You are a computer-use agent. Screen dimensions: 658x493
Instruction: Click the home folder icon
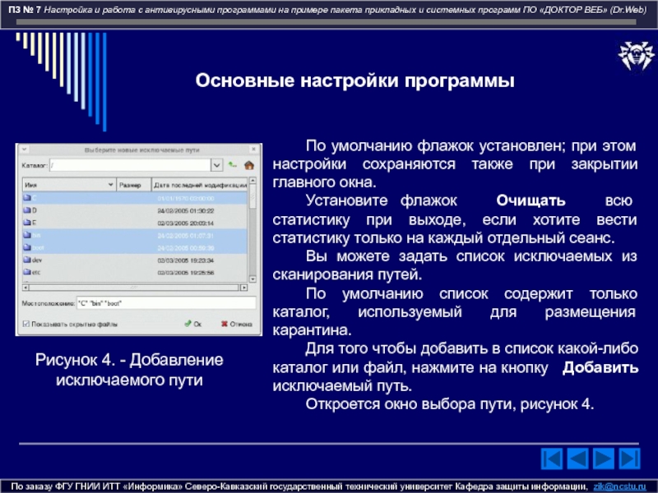(249, 165)
